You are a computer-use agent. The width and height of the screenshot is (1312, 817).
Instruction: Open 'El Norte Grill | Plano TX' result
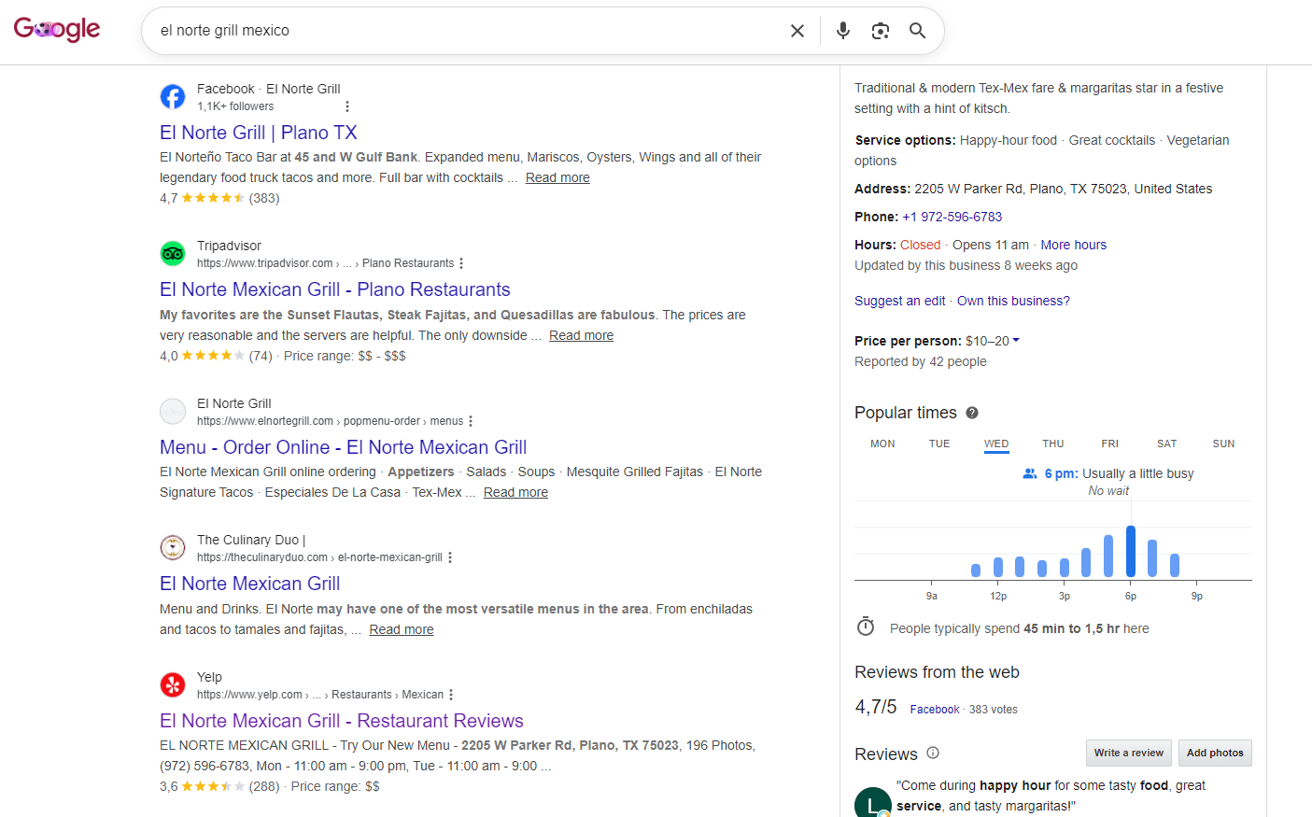coord(259,133)
